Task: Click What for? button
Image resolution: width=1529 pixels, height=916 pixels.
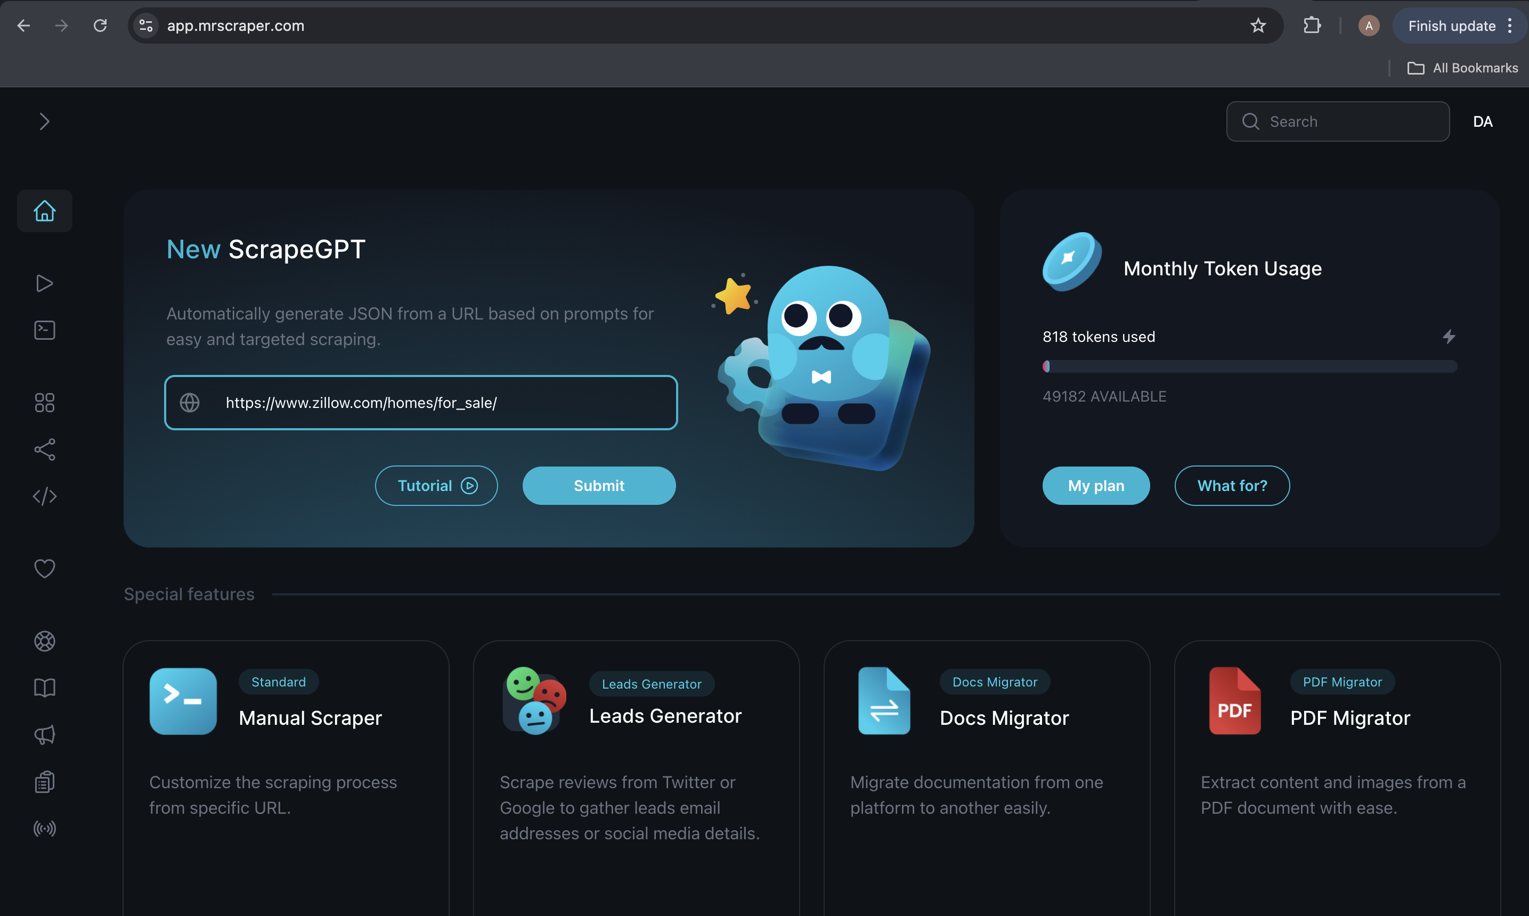Action: coord(1231,485)
